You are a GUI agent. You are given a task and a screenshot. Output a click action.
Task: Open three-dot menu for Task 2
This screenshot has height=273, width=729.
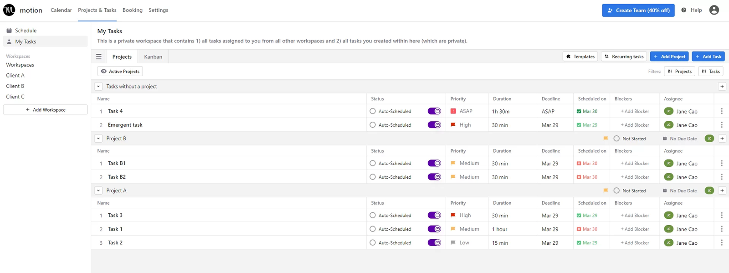point(721,243)
